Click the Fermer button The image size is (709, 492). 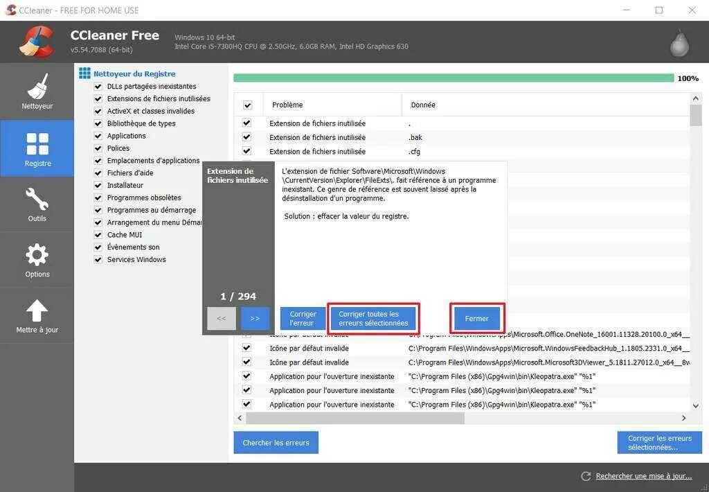click(477, 318)
